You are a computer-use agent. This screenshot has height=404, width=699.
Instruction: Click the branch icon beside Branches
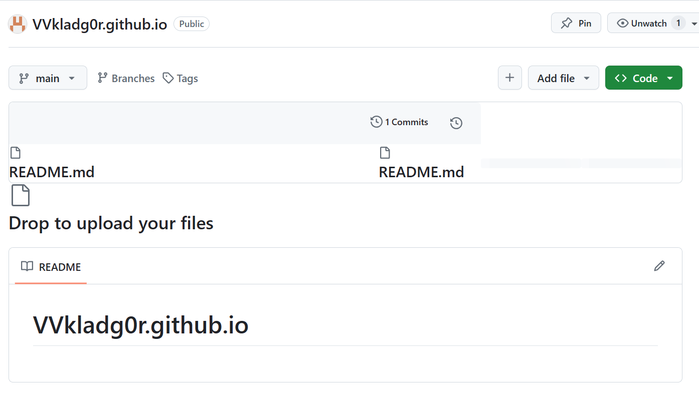103,78
